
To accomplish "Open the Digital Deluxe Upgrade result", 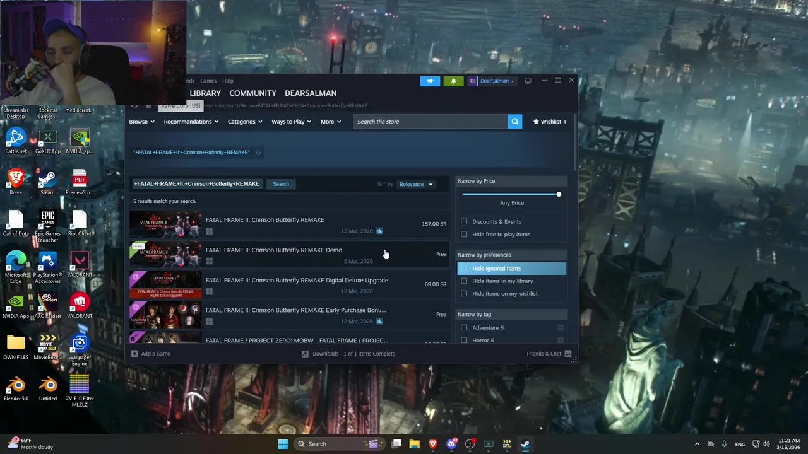I will click(x=289, y=284).
